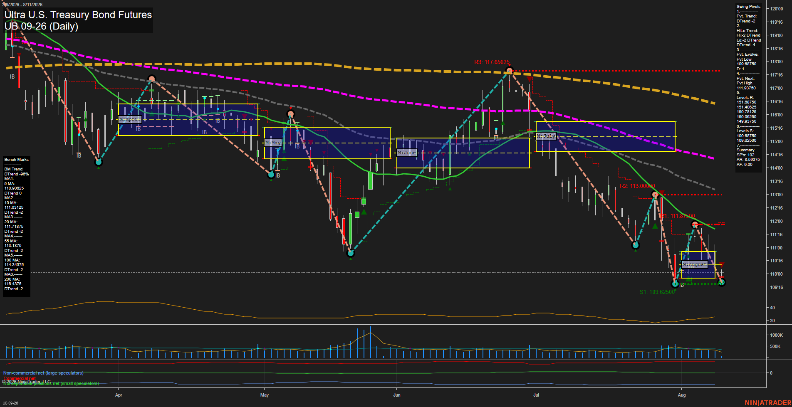Click the 1000K volume axis label
Viewport: 792px width, 407px height.
click(777, 335)
